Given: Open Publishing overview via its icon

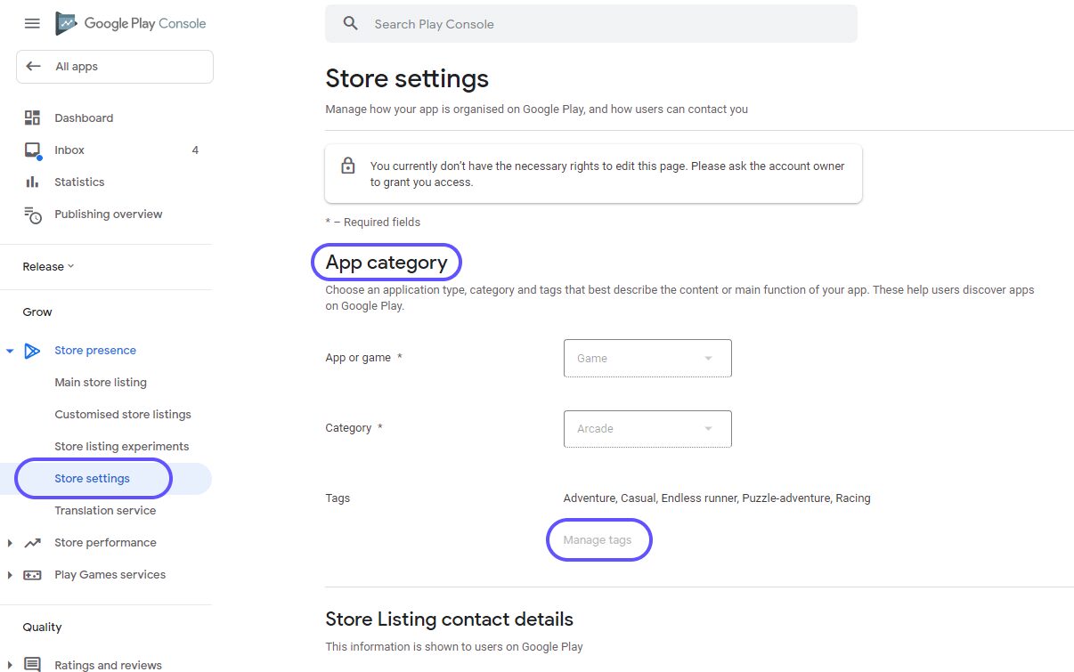Looking at the screenshot, I should 31,214.
